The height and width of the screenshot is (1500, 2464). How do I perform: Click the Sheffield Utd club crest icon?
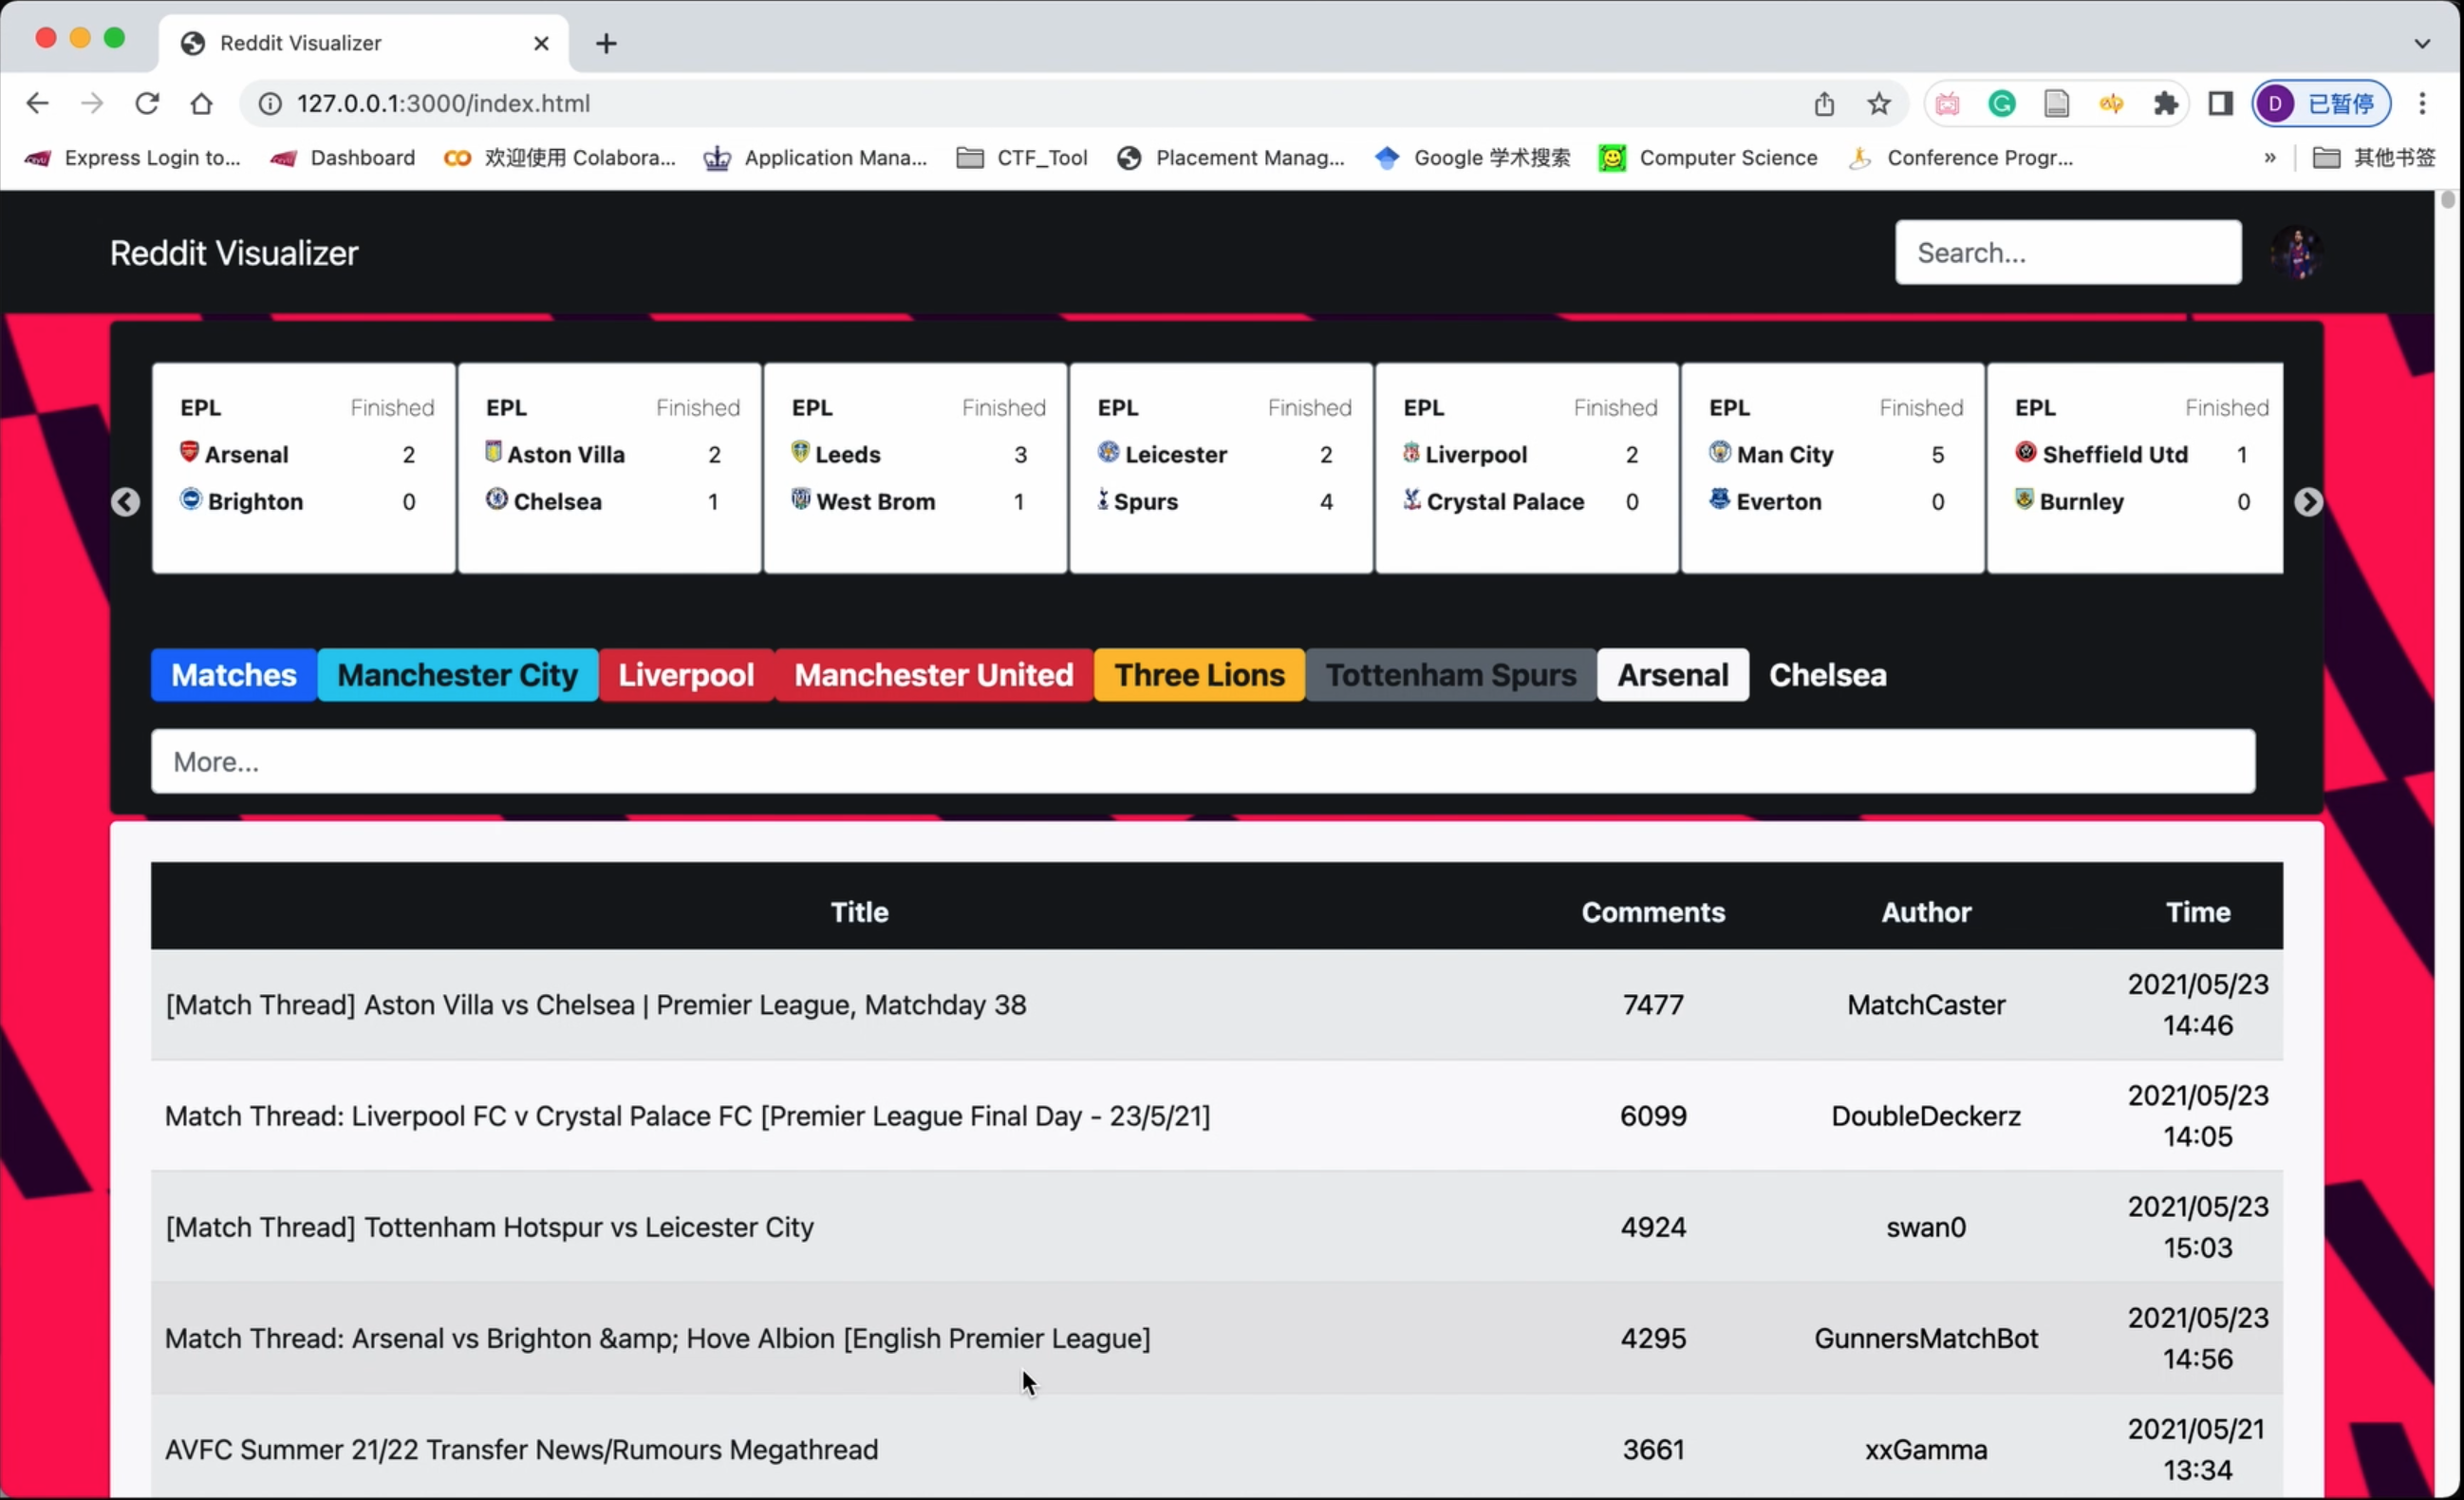[2026, 451]
